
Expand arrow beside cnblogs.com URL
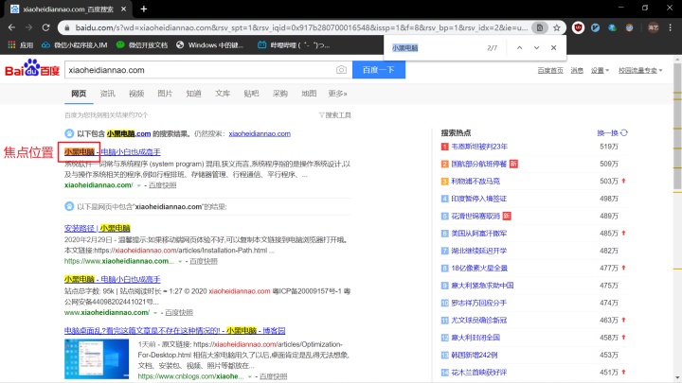pyautogui.click(x=250, y=376)
